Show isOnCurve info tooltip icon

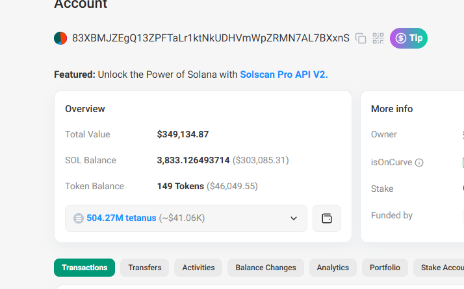pos(419,163)
